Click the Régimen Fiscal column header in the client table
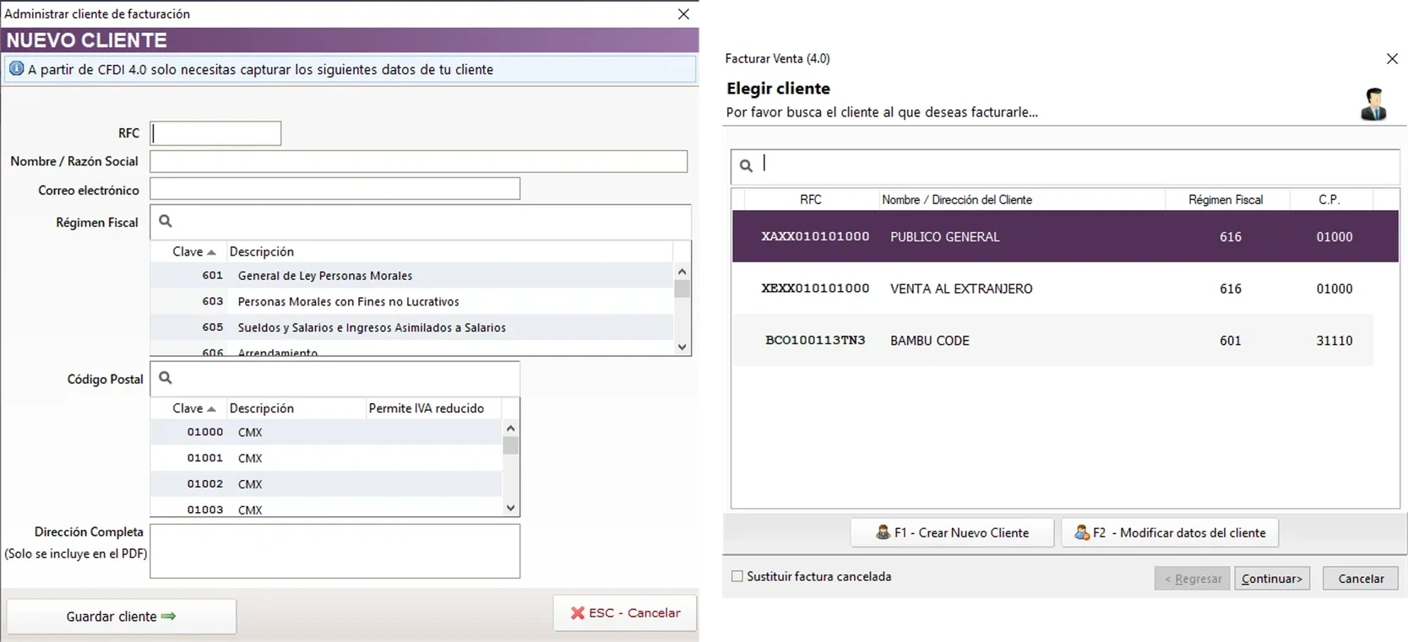This screenshot has width=1408, height=642. [1226, 200]
